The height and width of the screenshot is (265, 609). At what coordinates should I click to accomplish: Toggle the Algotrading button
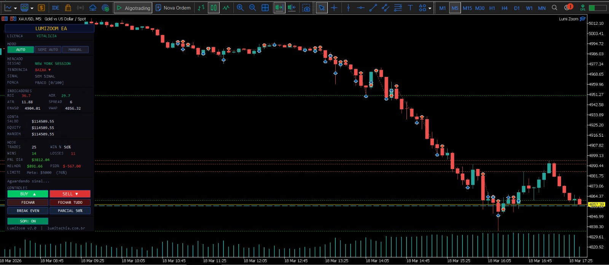point(133,8)
